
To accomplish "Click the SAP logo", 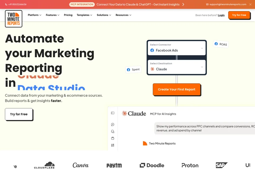I will (222, 165).
